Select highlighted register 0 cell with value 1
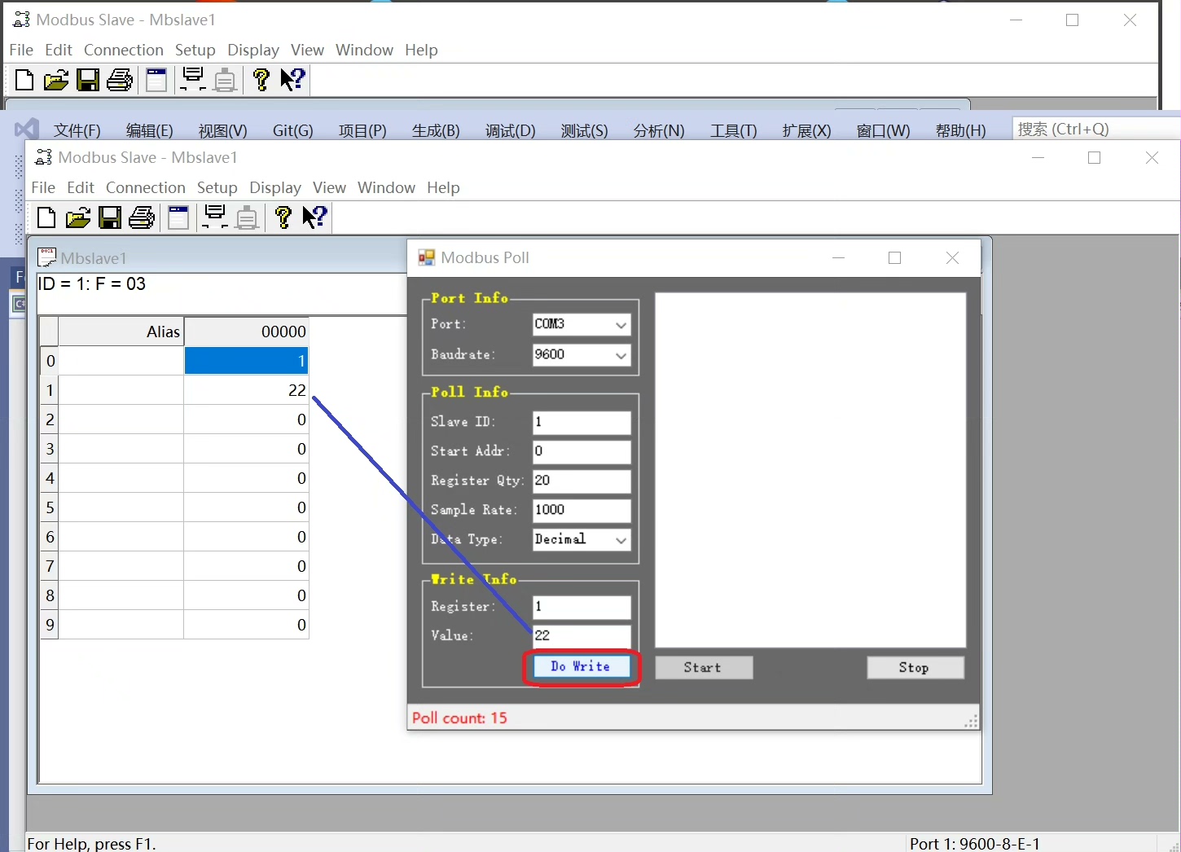Image resolution: width=1181 pixels, height=852 pixels. tap(246, 361)
